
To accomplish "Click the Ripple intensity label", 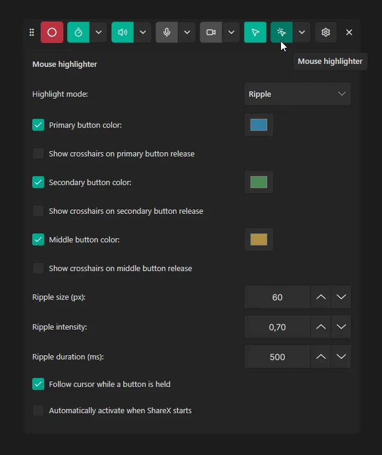I will point(60,327).
